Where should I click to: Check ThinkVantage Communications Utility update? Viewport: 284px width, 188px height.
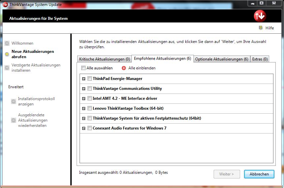coord(89,89)
